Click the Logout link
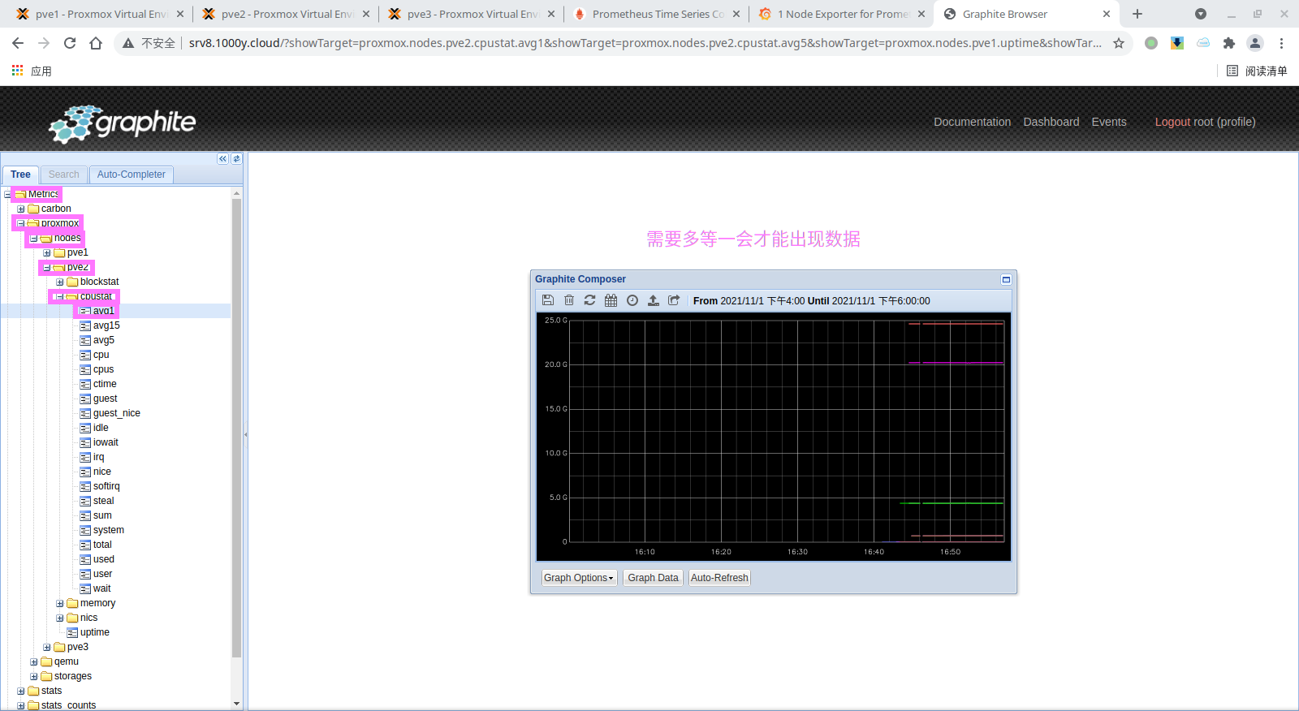 click(1172, 122)
